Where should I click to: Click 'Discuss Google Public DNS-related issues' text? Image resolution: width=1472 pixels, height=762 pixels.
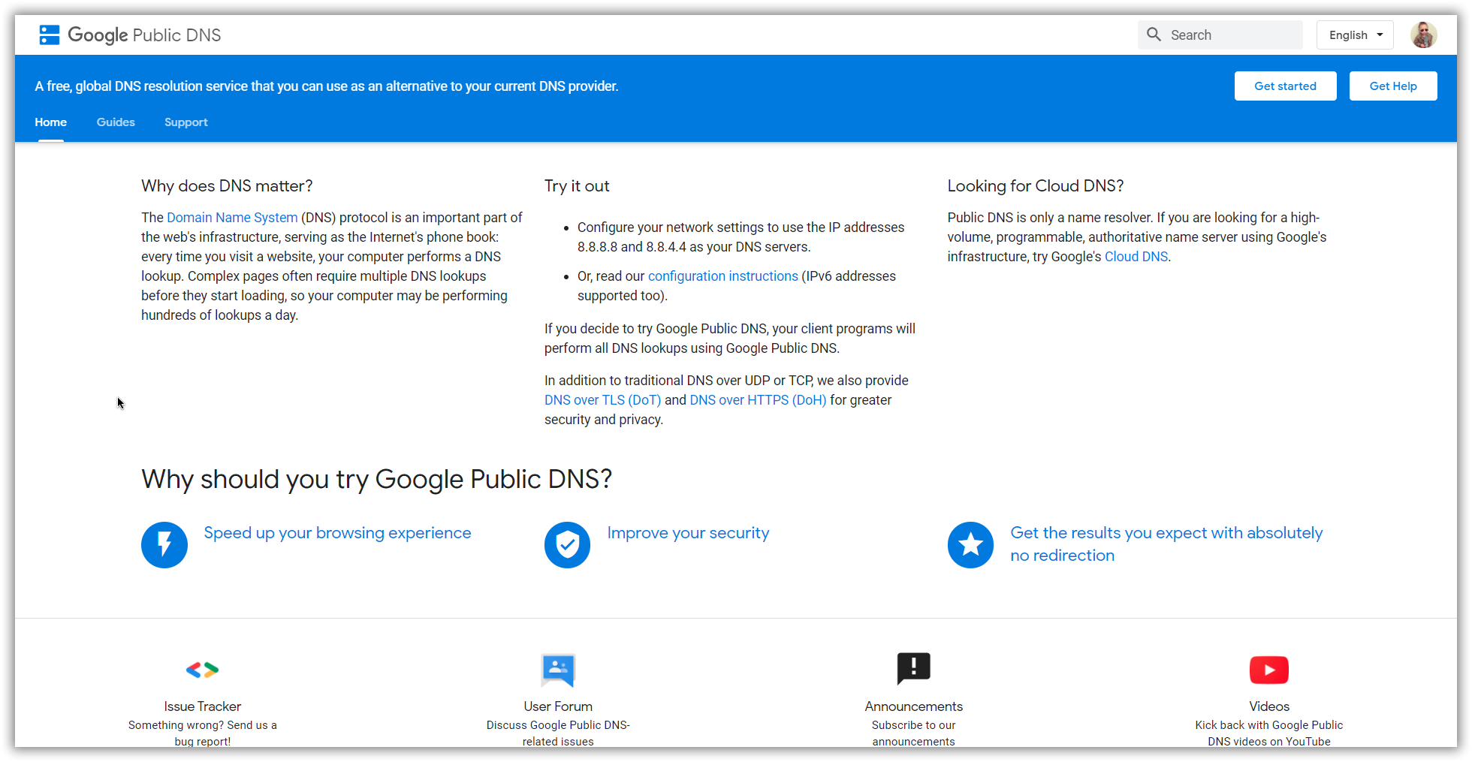coord(558,733)
